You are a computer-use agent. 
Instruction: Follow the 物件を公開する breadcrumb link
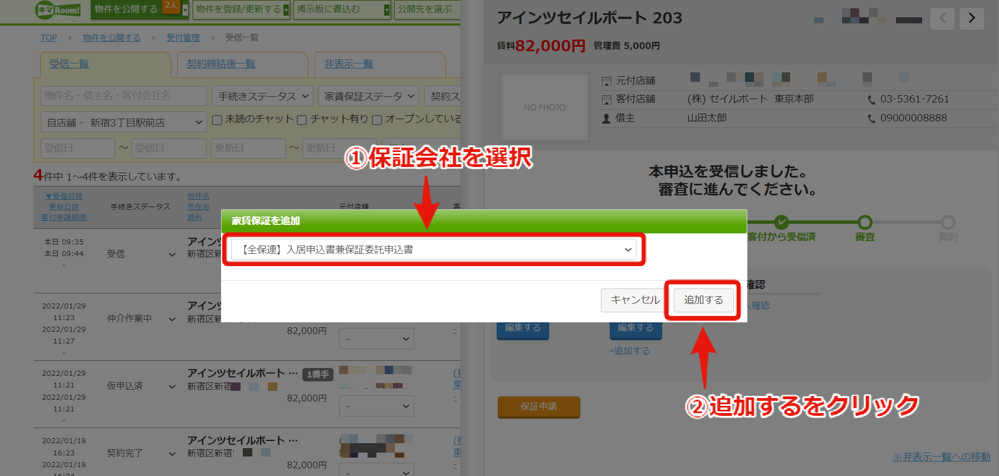(111, 38)
